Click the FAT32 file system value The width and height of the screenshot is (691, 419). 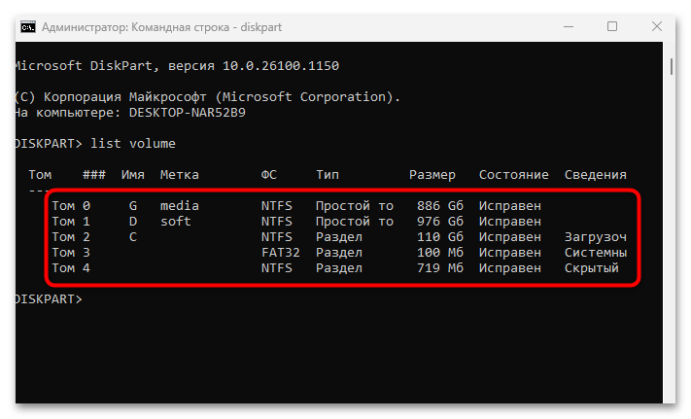[x=280, y=253]
